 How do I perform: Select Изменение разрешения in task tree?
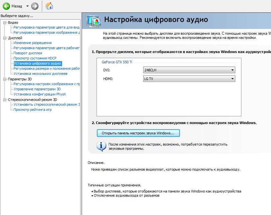click(33, 43)
